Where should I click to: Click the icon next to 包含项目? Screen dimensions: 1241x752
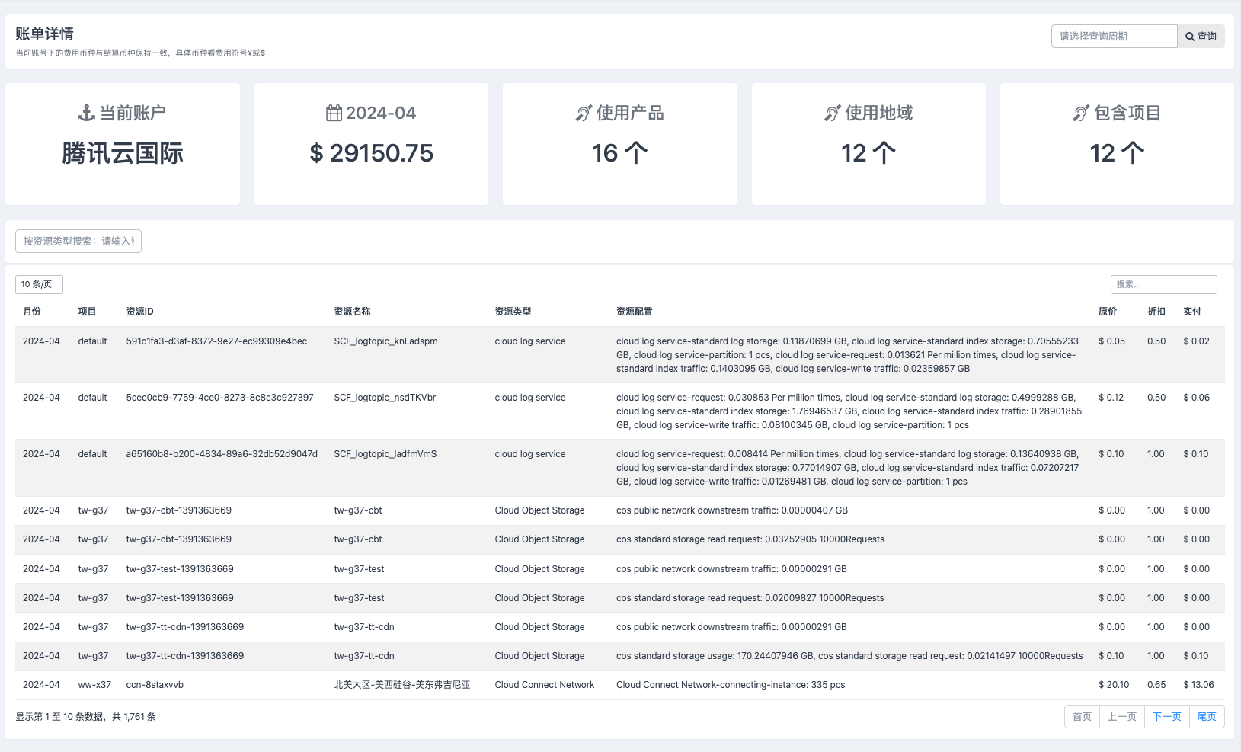tap(1081, 114)
